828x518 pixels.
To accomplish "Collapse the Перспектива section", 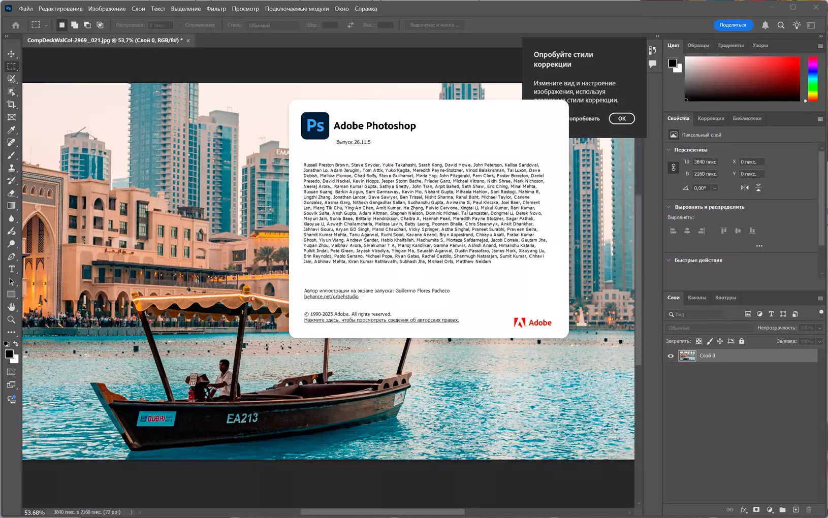I will 669,150.
